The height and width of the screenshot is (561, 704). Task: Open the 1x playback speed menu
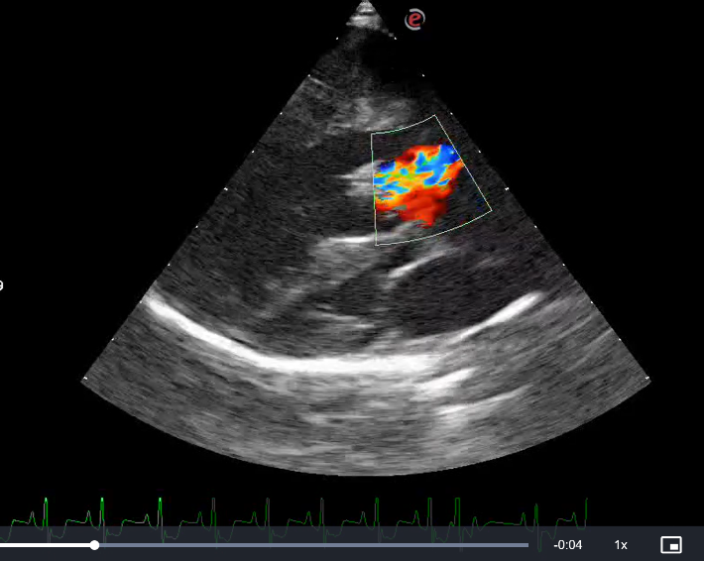pyautogui.click(x=621, y=545)
